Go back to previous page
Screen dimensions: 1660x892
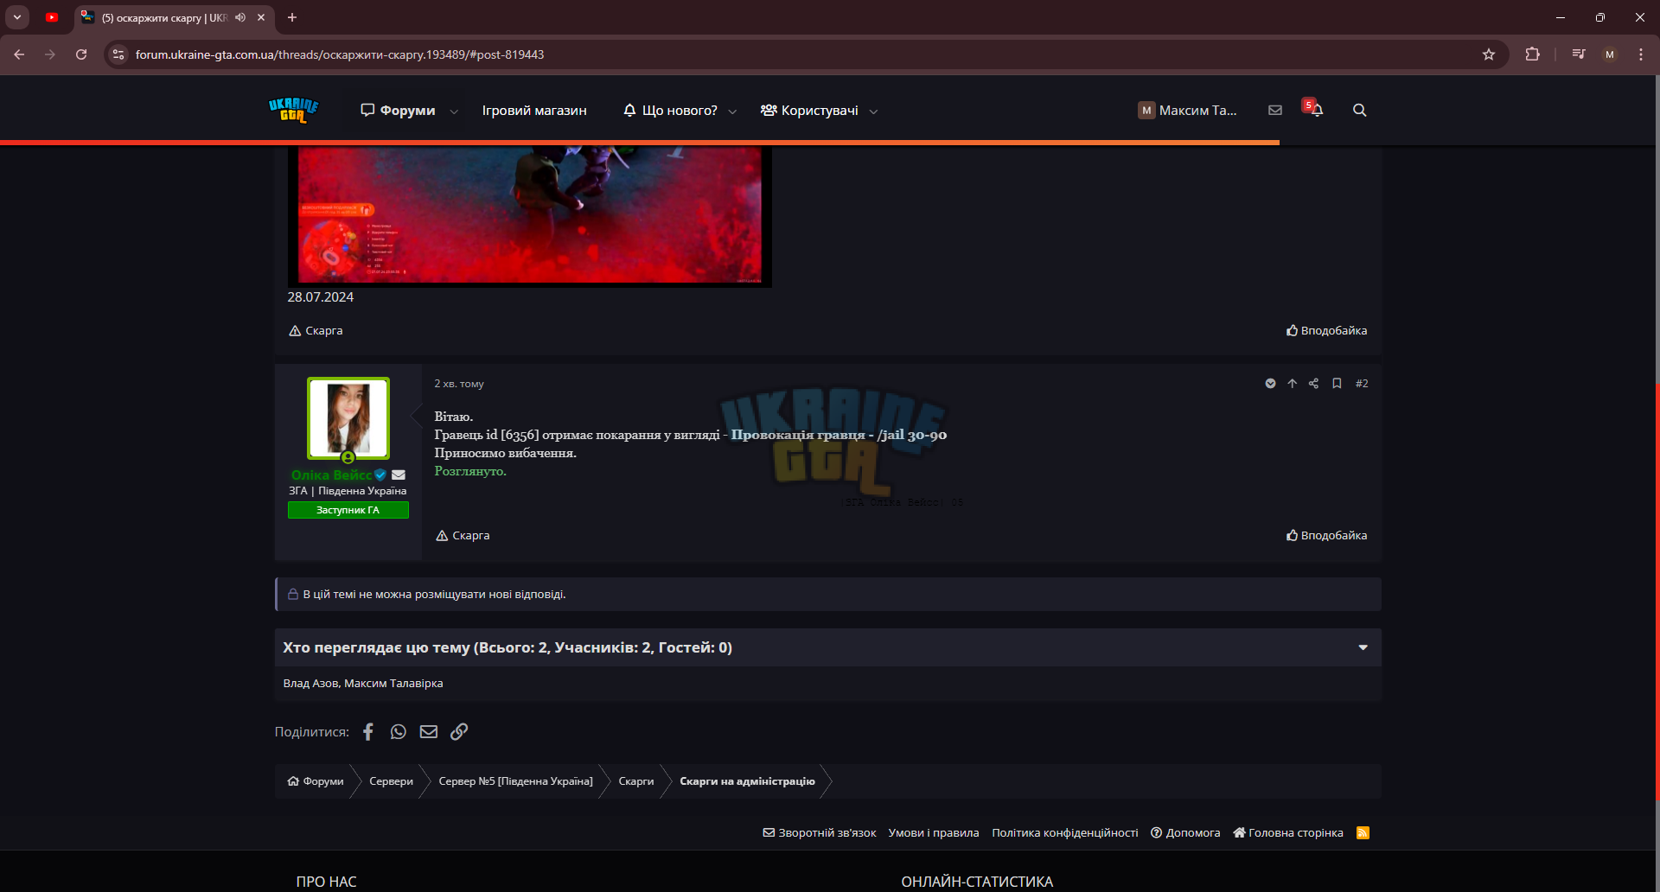point(19,54)
